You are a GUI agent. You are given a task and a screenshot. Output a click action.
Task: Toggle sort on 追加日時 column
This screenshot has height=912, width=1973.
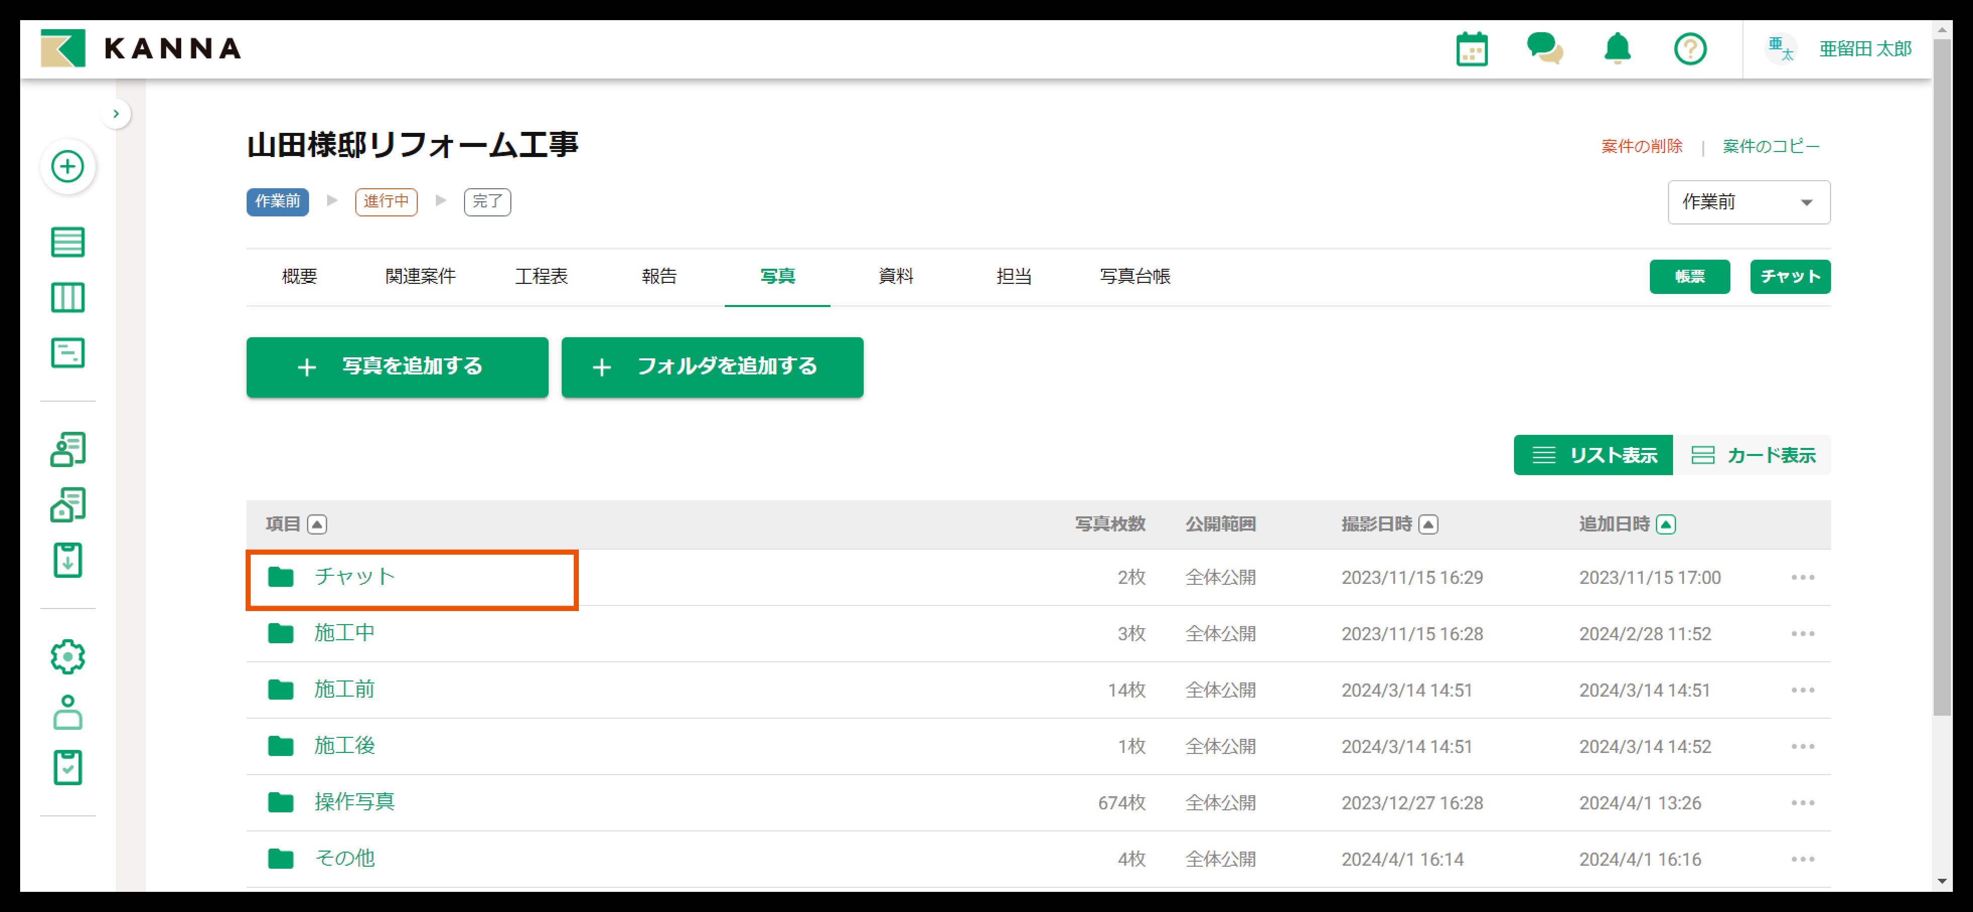click(x=1665, y=524)
